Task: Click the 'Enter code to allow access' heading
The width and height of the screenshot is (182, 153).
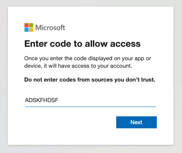Action: (x=82, y=44)
